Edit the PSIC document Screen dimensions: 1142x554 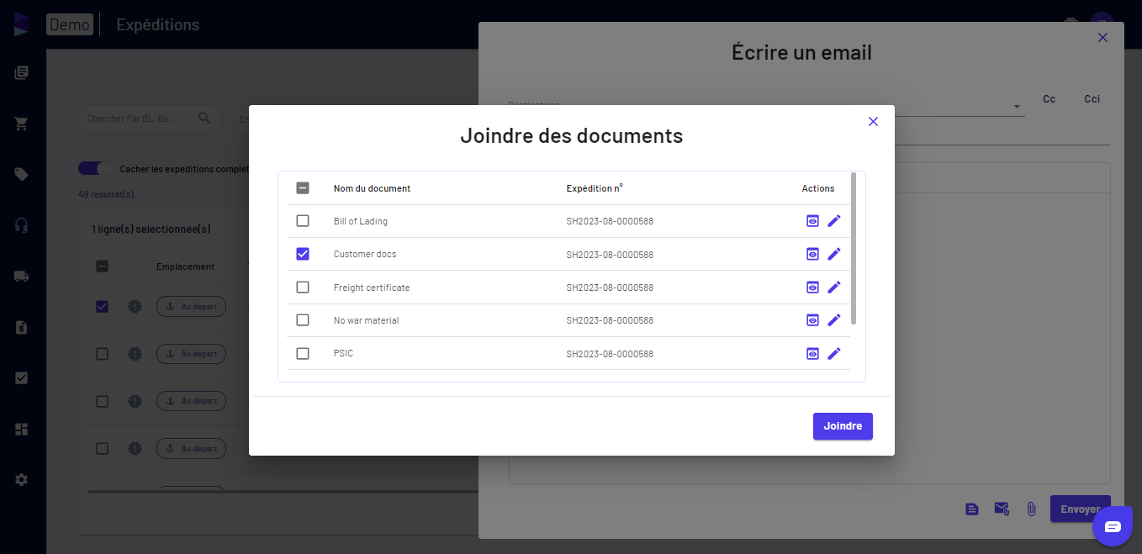point(834,354)
